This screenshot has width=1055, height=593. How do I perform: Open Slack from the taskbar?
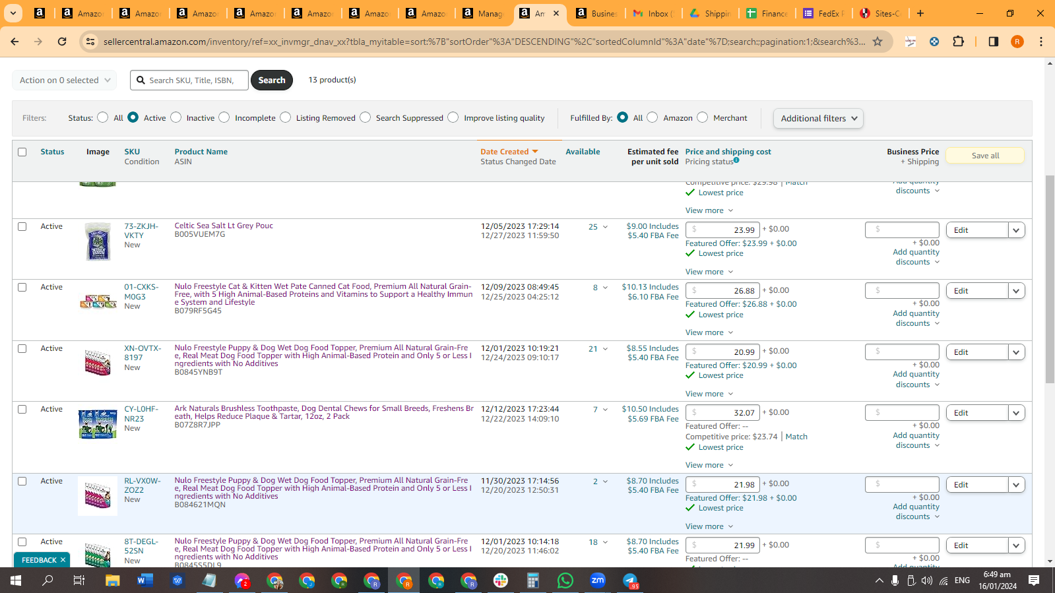[x=501, y=580]
